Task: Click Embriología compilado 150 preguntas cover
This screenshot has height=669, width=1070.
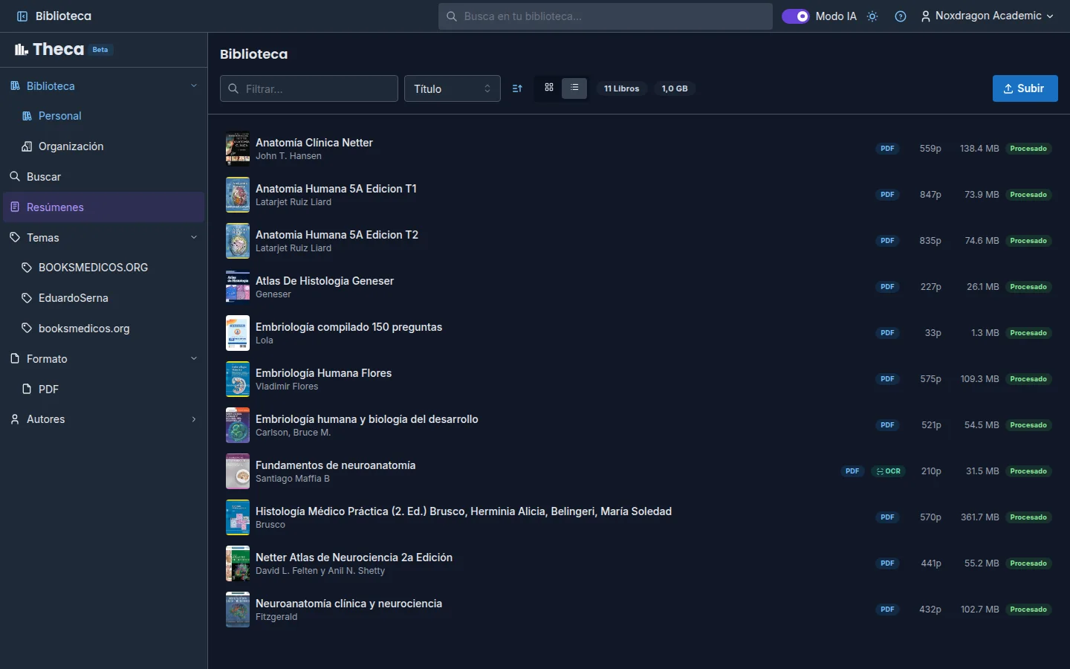Action: tap(238, 333)
